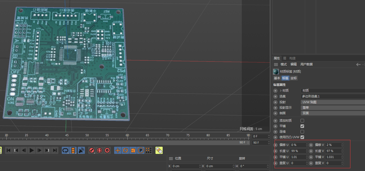This screenshot has width=365, height=171.
Task: Click the coordinate system P icon
Action: 140,150
